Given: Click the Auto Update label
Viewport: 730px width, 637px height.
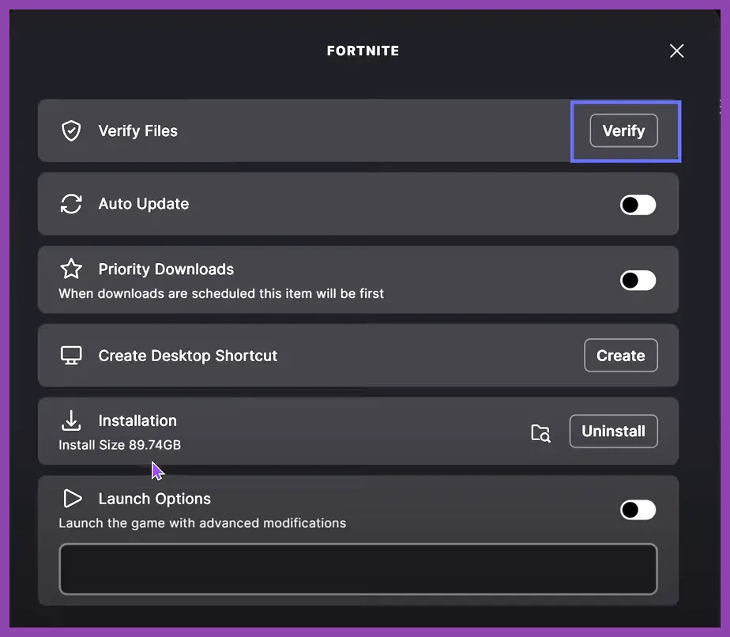Looking at the screenshot, I should [x=144, y=204].
